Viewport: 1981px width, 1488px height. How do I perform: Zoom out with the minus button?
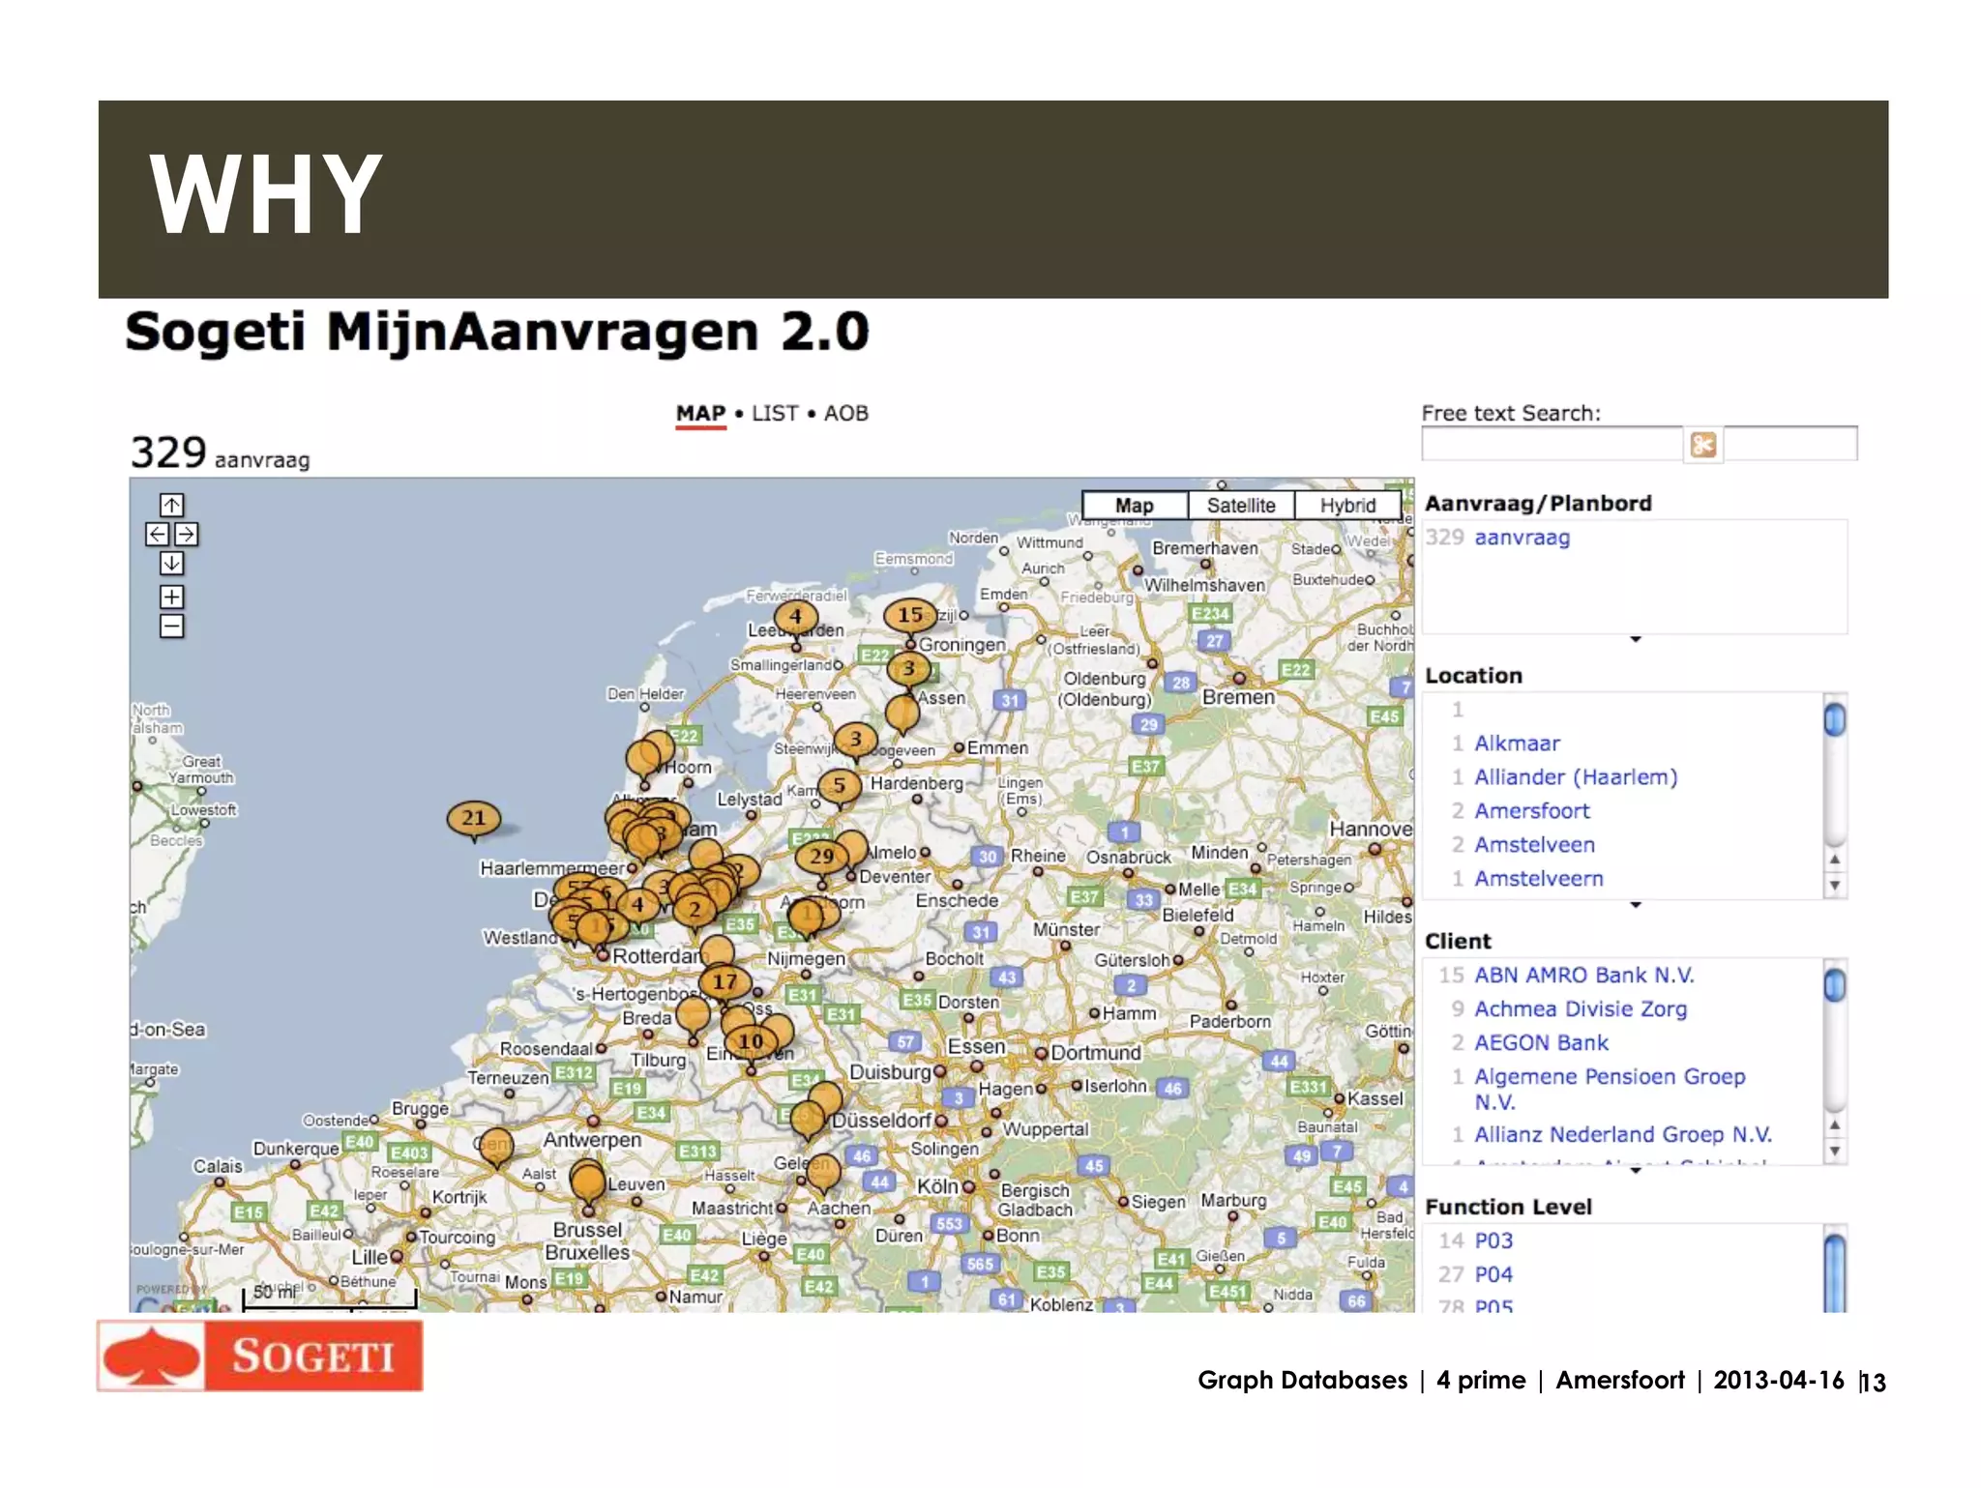coord(172,626)
